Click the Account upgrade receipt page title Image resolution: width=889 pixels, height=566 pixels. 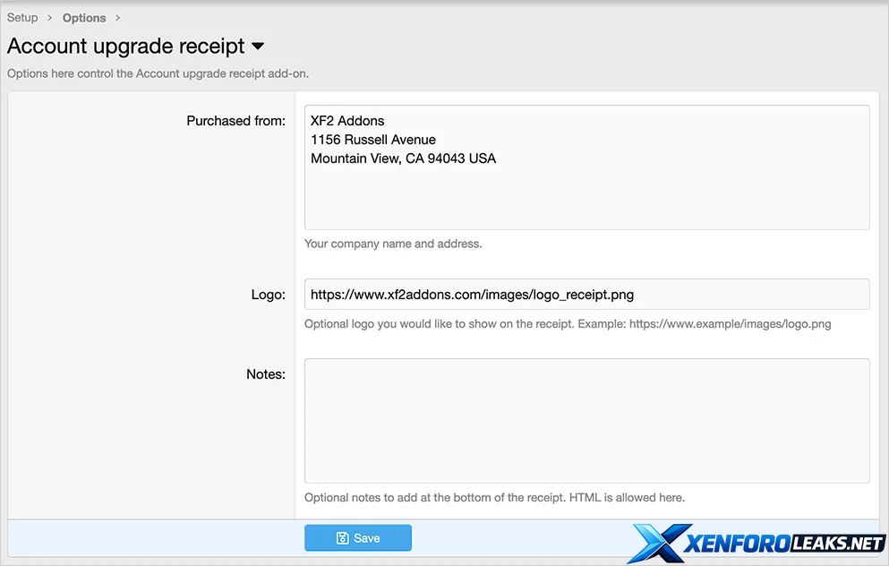tap(125, 46)
